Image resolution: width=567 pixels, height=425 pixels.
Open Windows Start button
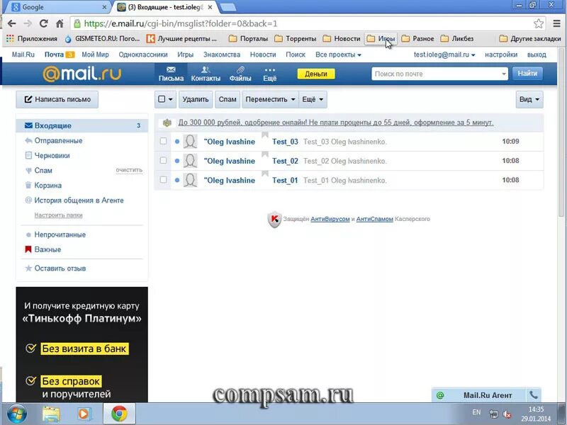(16, 414)
